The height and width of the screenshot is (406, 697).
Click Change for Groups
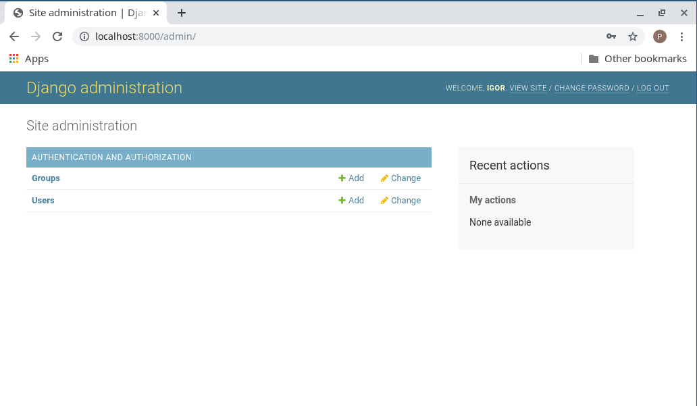pos(401,178)
